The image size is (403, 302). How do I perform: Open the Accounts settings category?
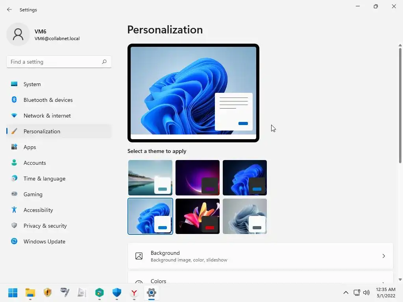[x=59, y=163]
